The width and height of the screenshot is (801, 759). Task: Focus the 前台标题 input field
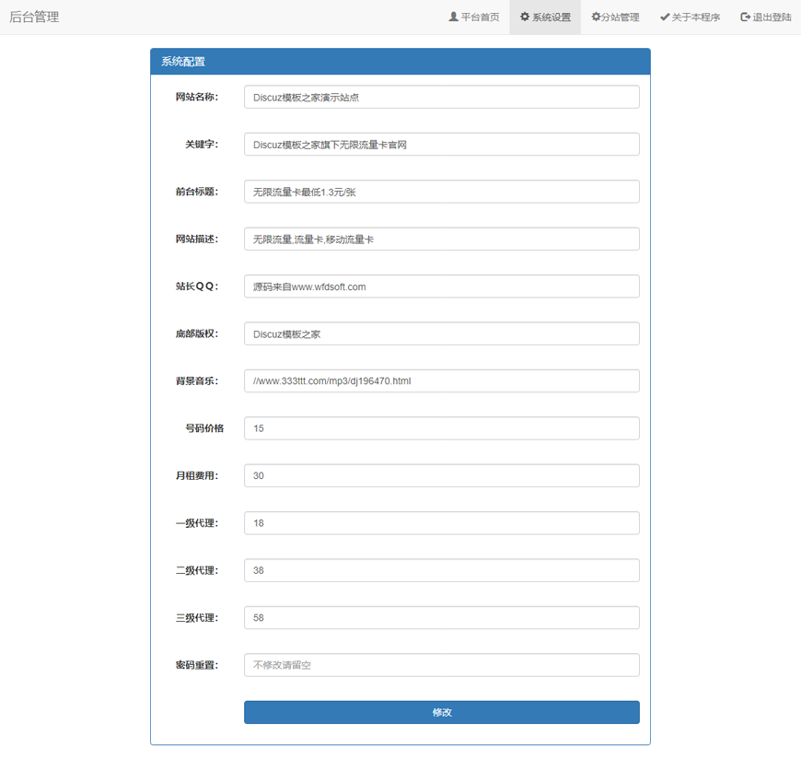click(441, 192)
